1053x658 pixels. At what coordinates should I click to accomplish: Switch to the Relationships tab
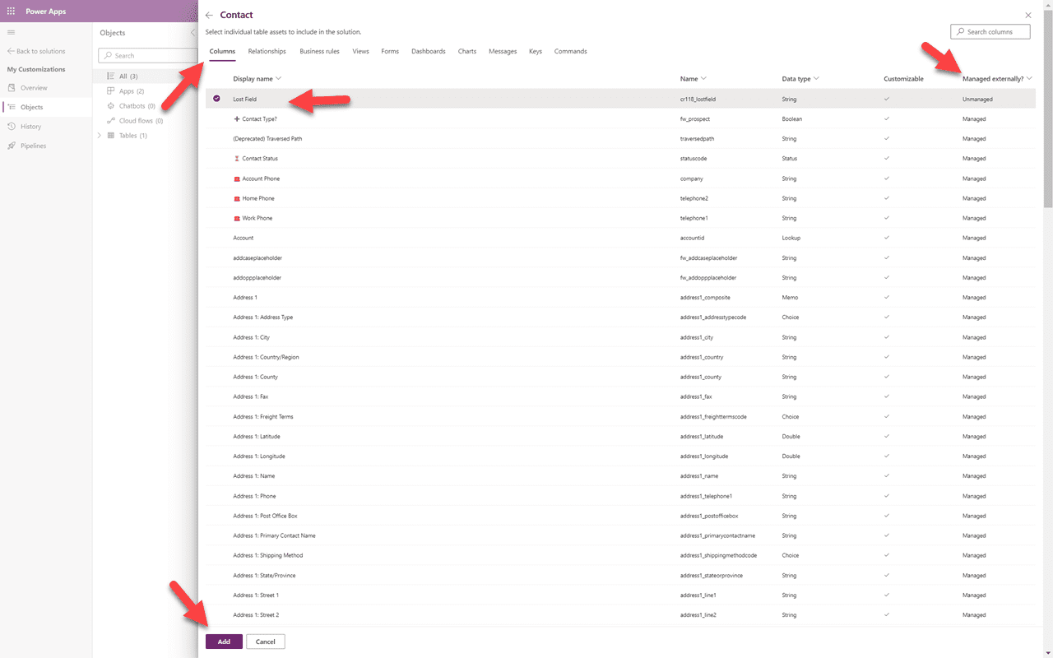(267, 50)
